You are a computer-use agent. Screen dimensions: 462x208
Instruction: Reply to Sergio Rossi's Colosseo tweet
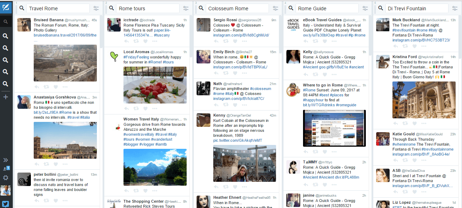(x=216, y=41)
